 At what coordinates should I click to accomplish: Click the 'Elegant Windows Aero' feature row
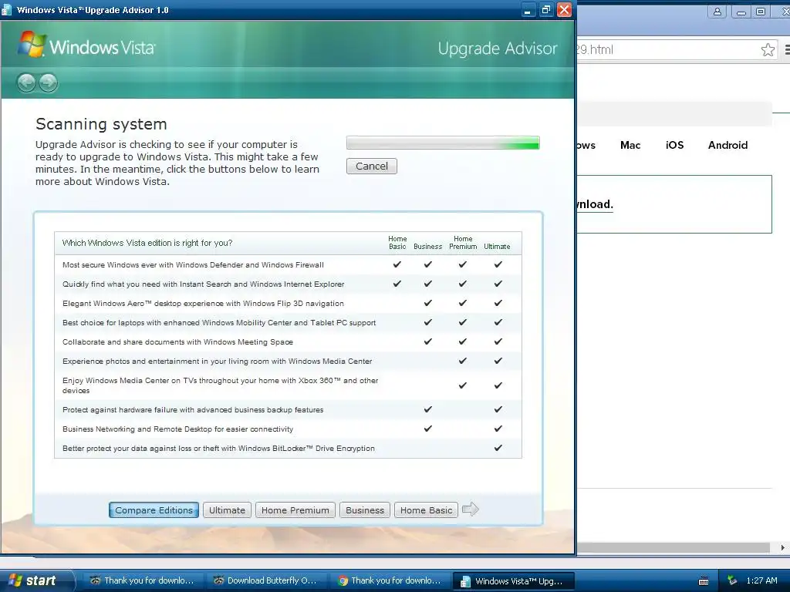(x=289, y=303)
